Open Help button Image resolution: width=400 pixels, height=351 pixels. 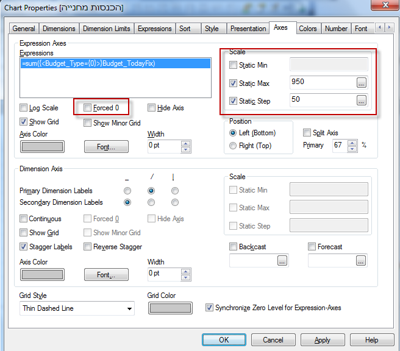tap(372, 340)
